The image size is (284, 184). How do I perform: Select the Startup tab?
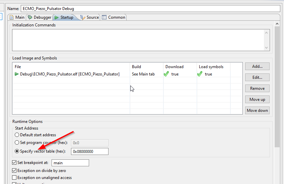tap(64, 17)
